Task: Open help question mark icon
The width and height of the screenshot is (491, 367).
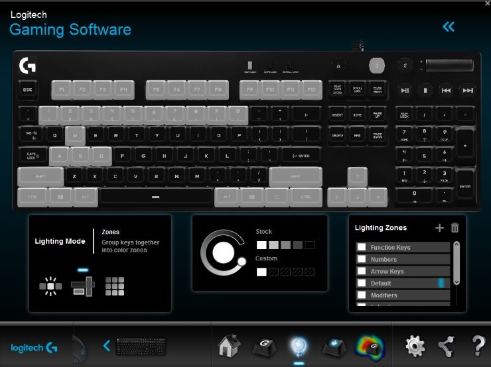Action: pyautogui.click(x=478, y=346)
